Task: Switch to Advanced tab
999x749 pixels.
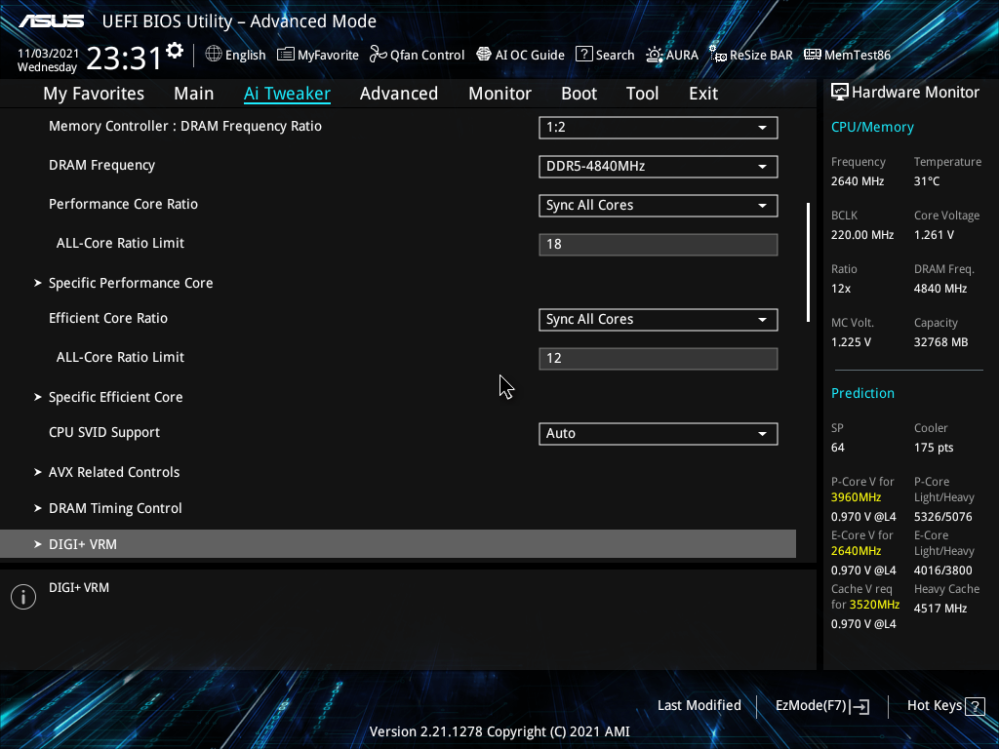Action: click(x=399, y=94)
